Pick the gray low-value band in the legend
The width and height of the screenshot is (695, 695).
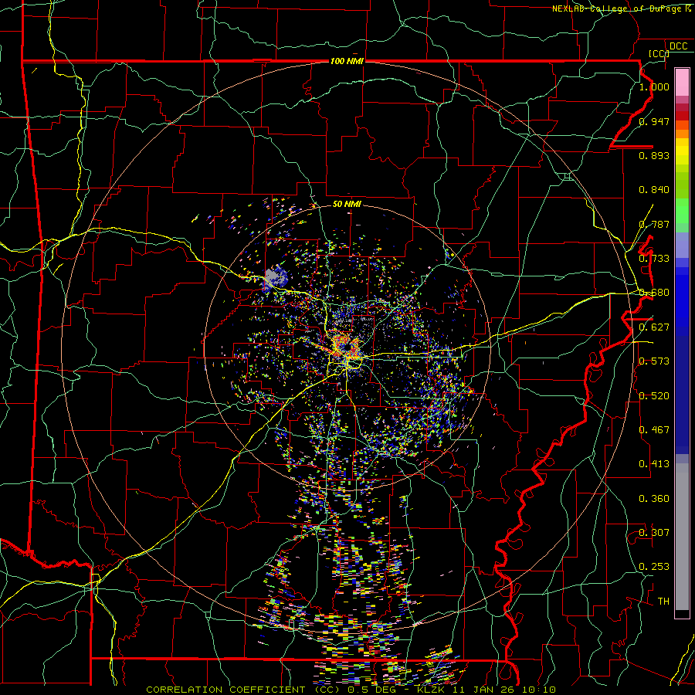coord(682,537)
